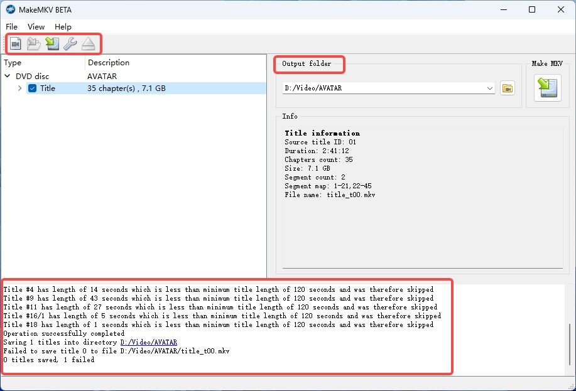Screen dimensions: 576x391
Task: Select the backup disc toolbar icon
Action: pyautogui.click(x=52, y=43)
